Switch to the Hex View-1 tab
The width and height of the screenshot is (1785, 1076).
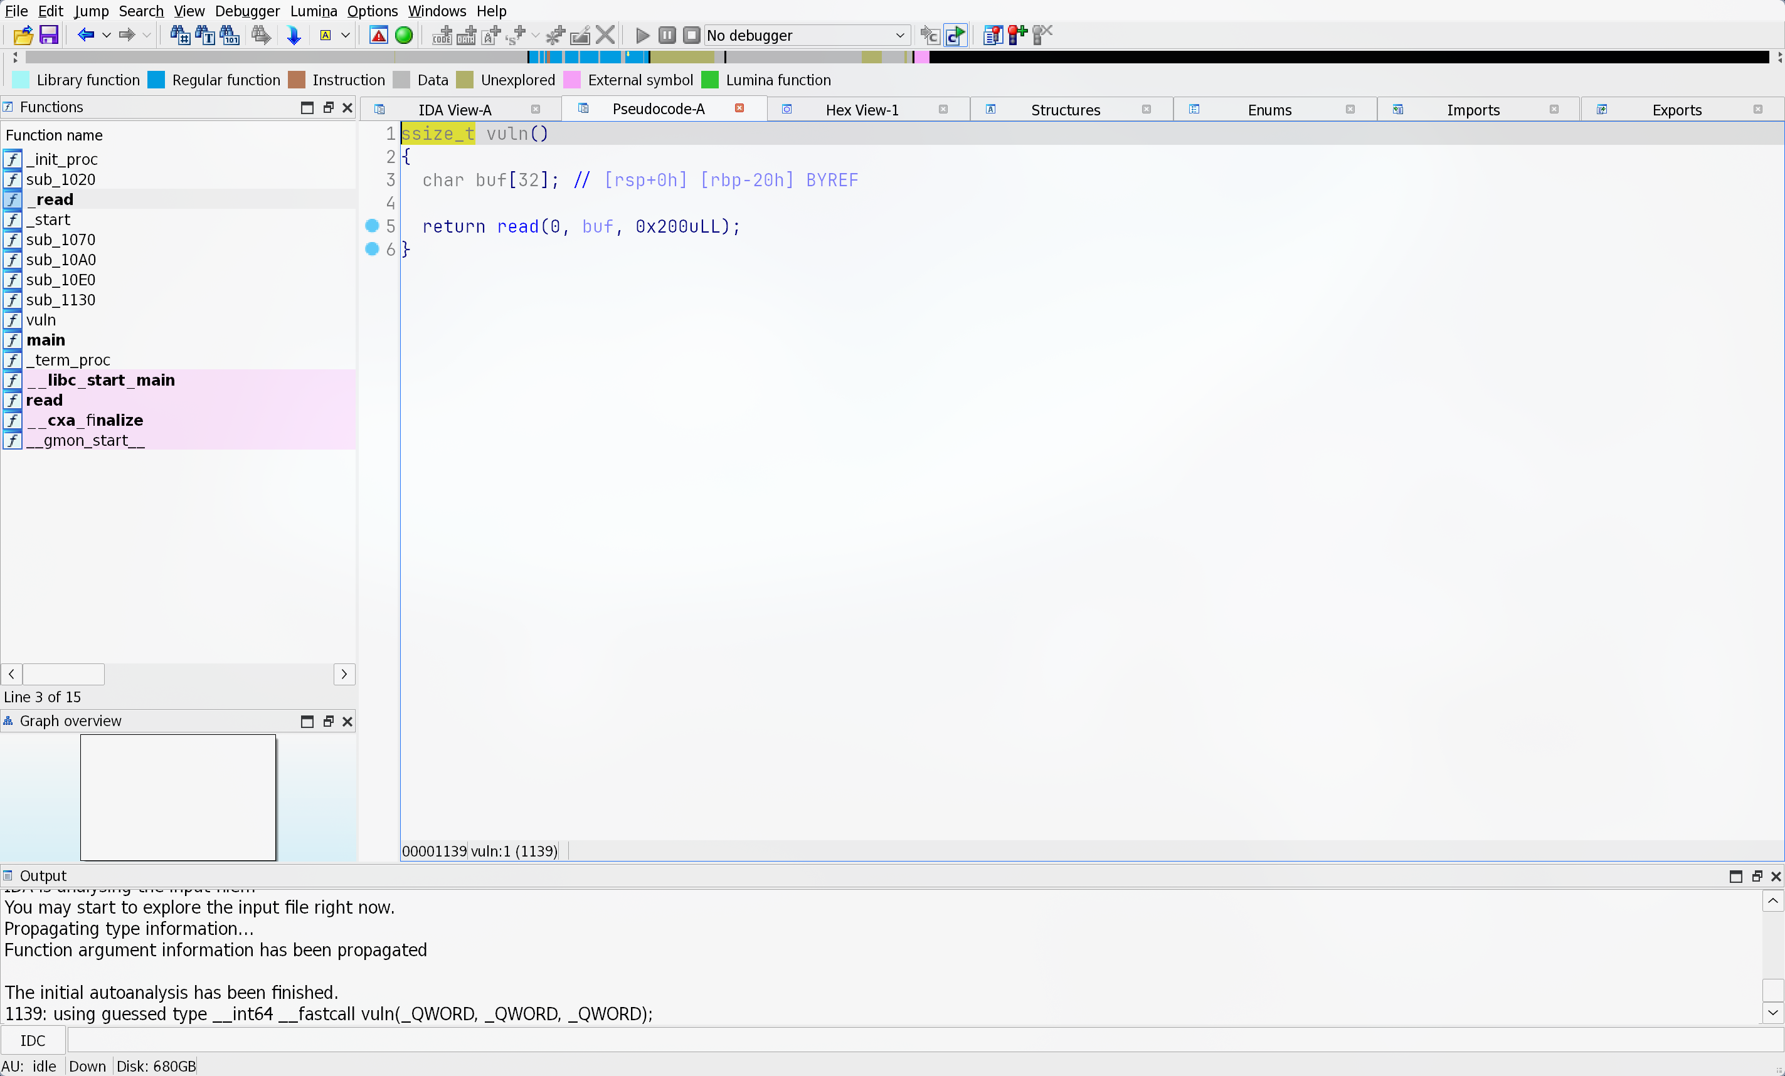click(x=861, y=110)
